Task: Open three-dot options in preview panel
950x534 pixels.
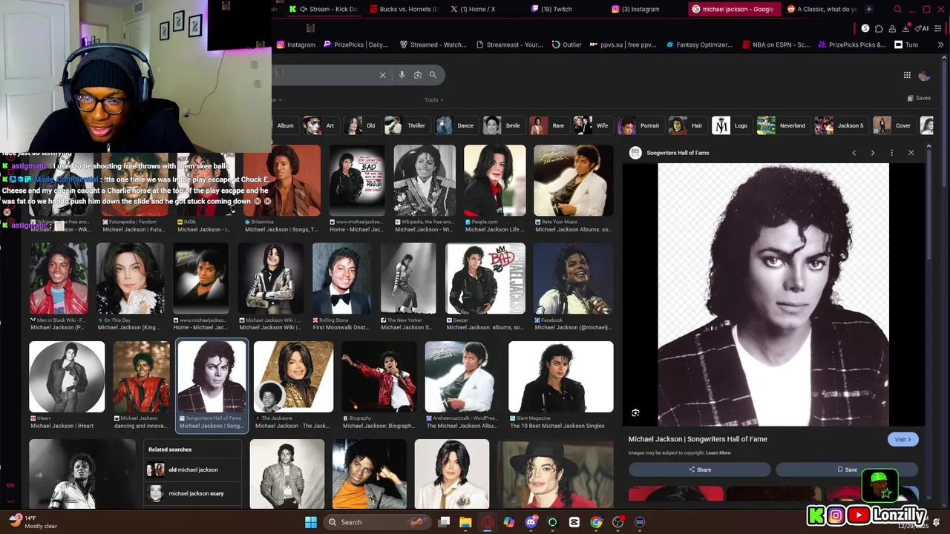Action: point(892,153)
